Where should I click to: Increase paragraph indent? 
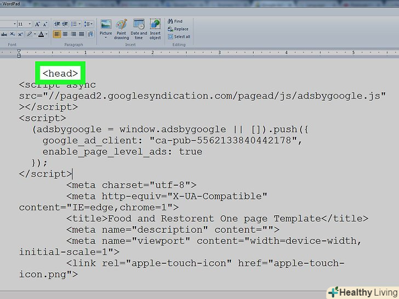(x=65, y=24)
